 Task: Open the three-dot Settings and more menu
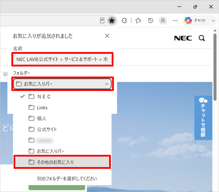(x=175, y=21)
